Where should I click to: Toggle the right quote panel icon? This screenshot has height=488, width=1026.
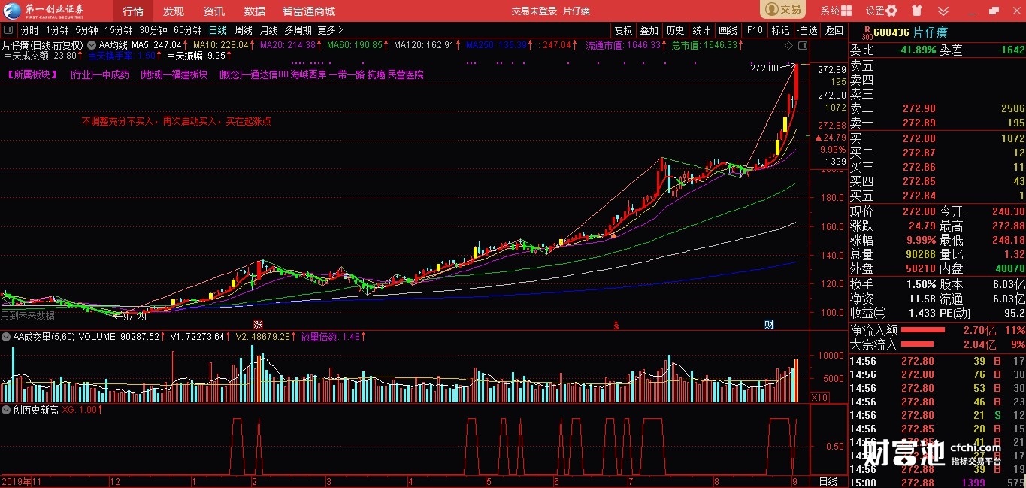[x=804, y=44]
